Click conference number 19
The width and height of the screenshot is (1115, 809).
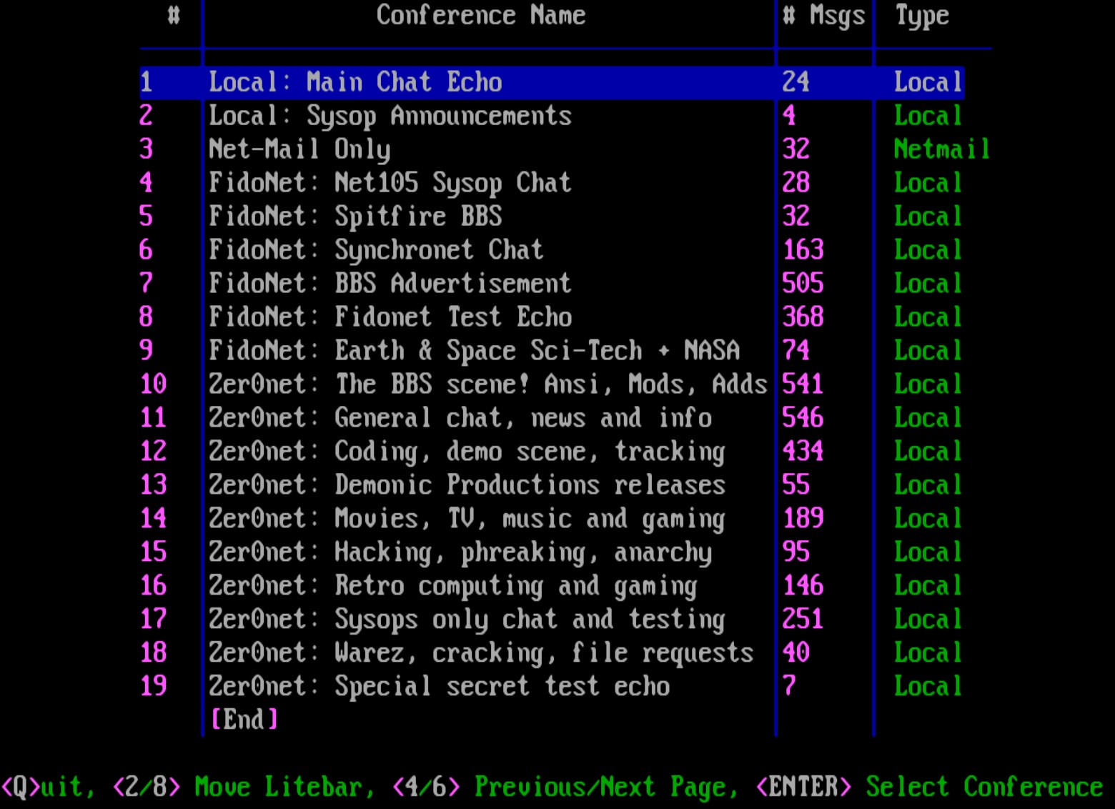tap(154, 687)
